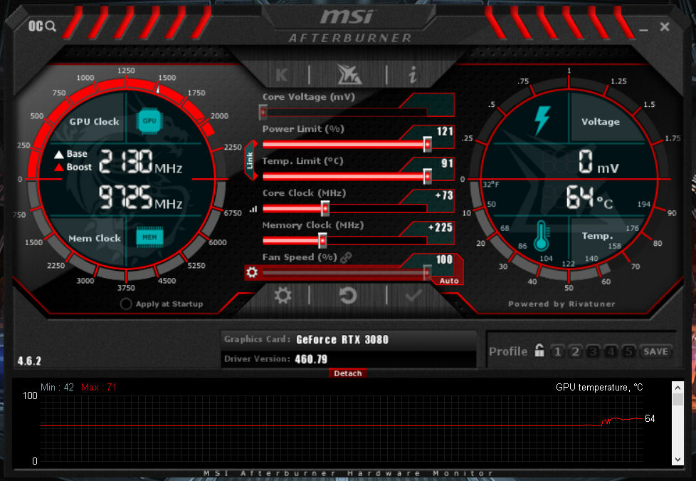Screen dimensions: 696x481
Task: Click the Temp. Limit slider handle
Action: [x=427, y=176]
